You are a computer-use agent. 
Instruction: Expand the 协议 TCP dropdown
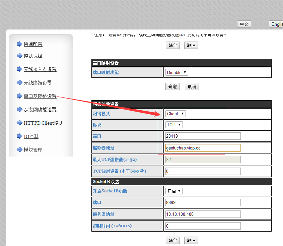tap(174, 125)
